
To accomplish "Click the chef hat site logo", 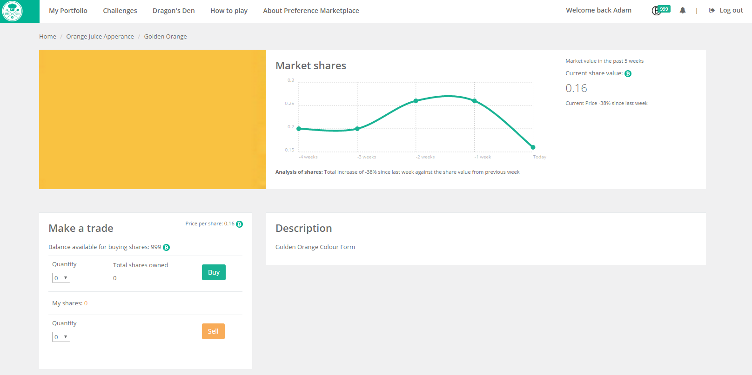I will tap(13, 11).
